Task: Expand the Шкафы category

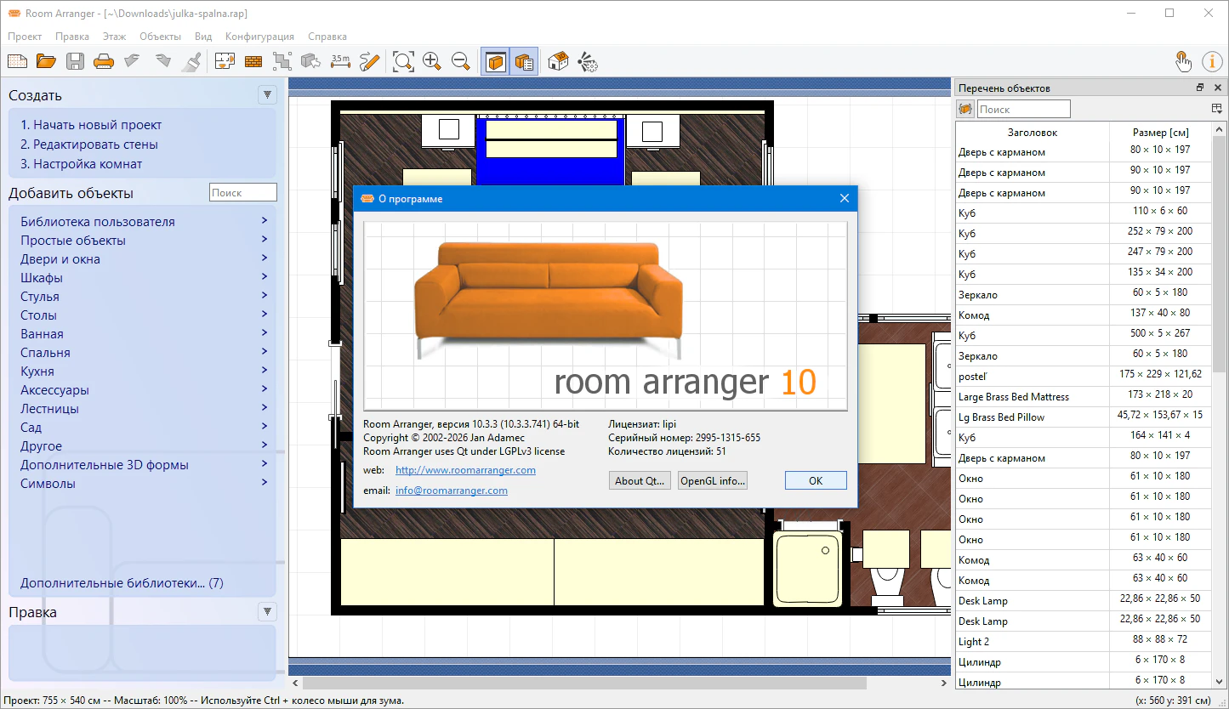Action: (144, 278)
